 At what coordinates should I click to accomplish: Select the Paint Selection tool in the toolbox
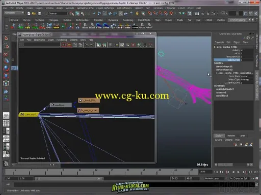(x=6, y=54)
